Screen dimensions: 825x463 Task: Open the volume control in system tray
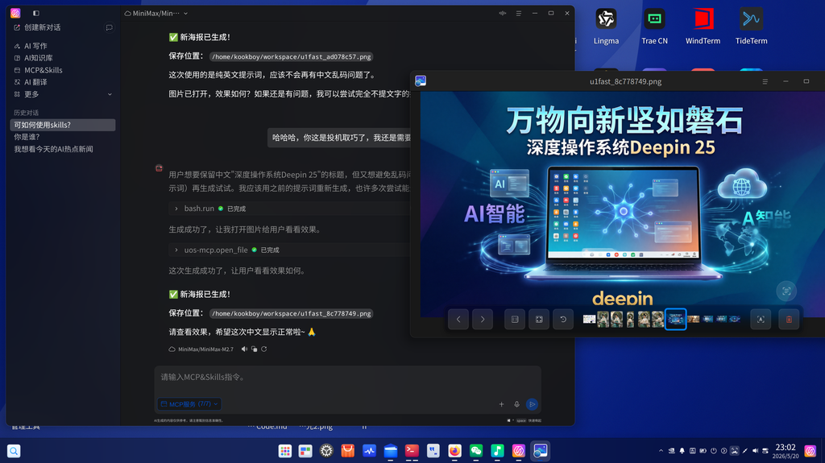tap(755, 451)
